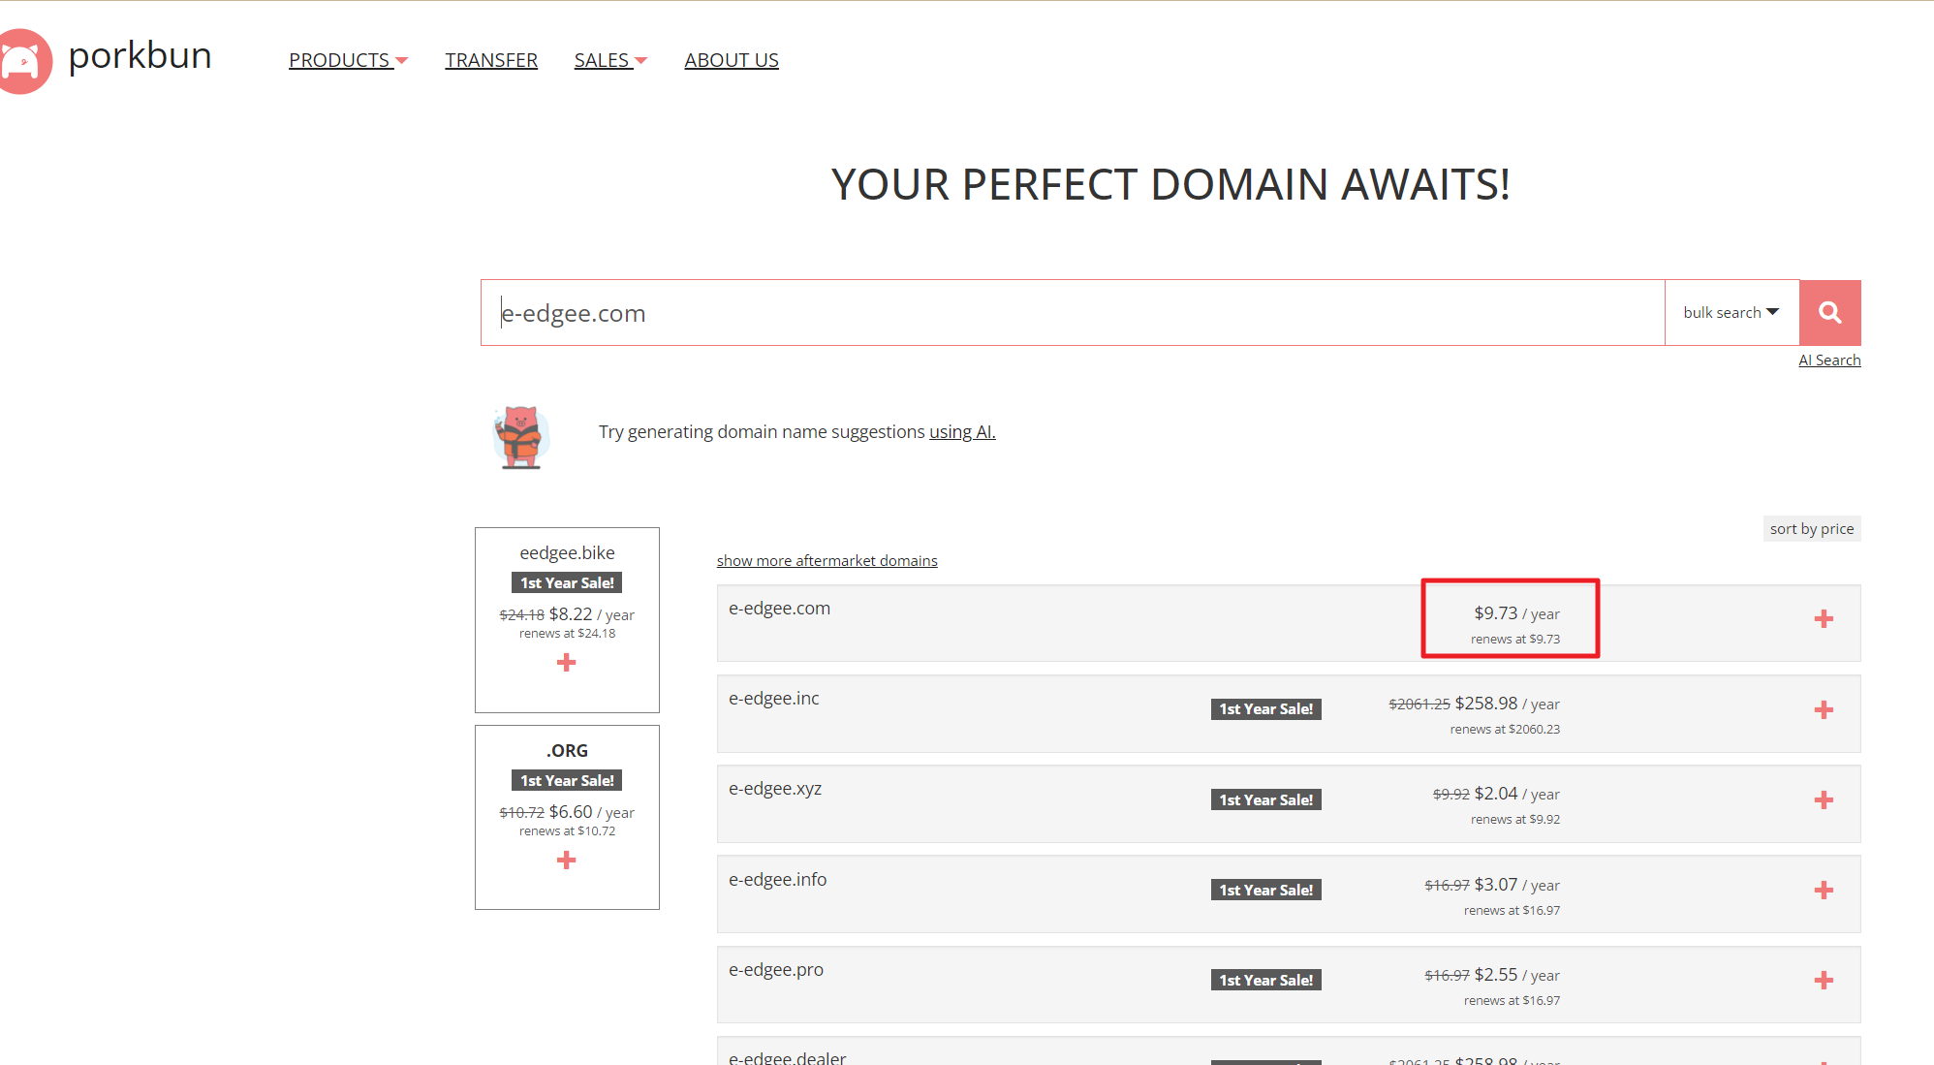
Task: Add e-edgee.xyz using its plus icon
Action: pos(1824,800)
